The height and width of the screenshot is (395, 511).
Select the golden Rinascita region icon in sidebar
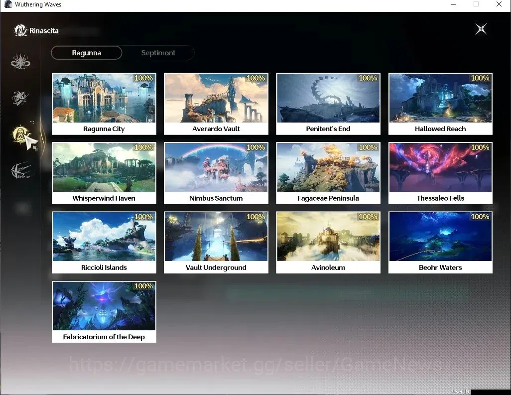point(21,134)
